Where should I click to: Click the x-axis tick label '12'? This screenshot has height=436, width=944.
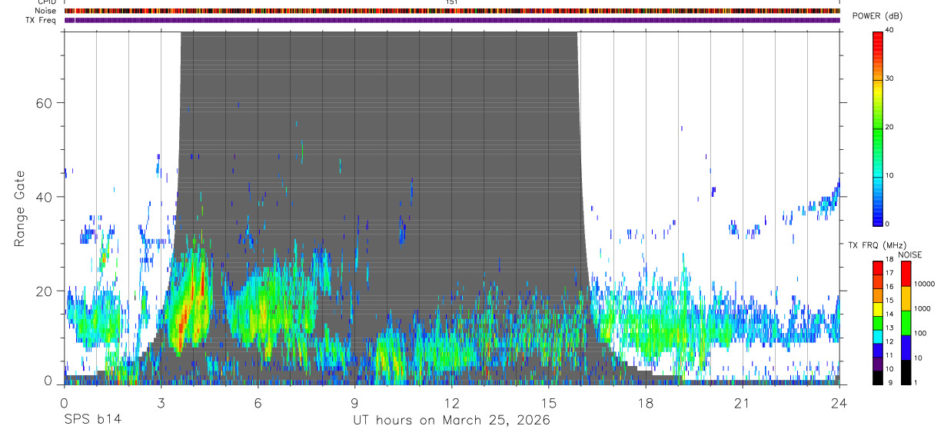click(452, 403)
